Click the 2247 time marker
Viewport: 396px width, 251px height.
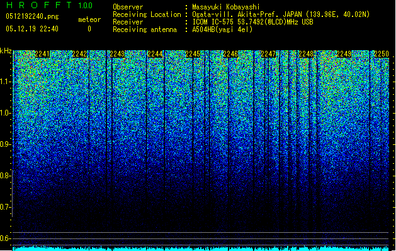coord(268,54)
